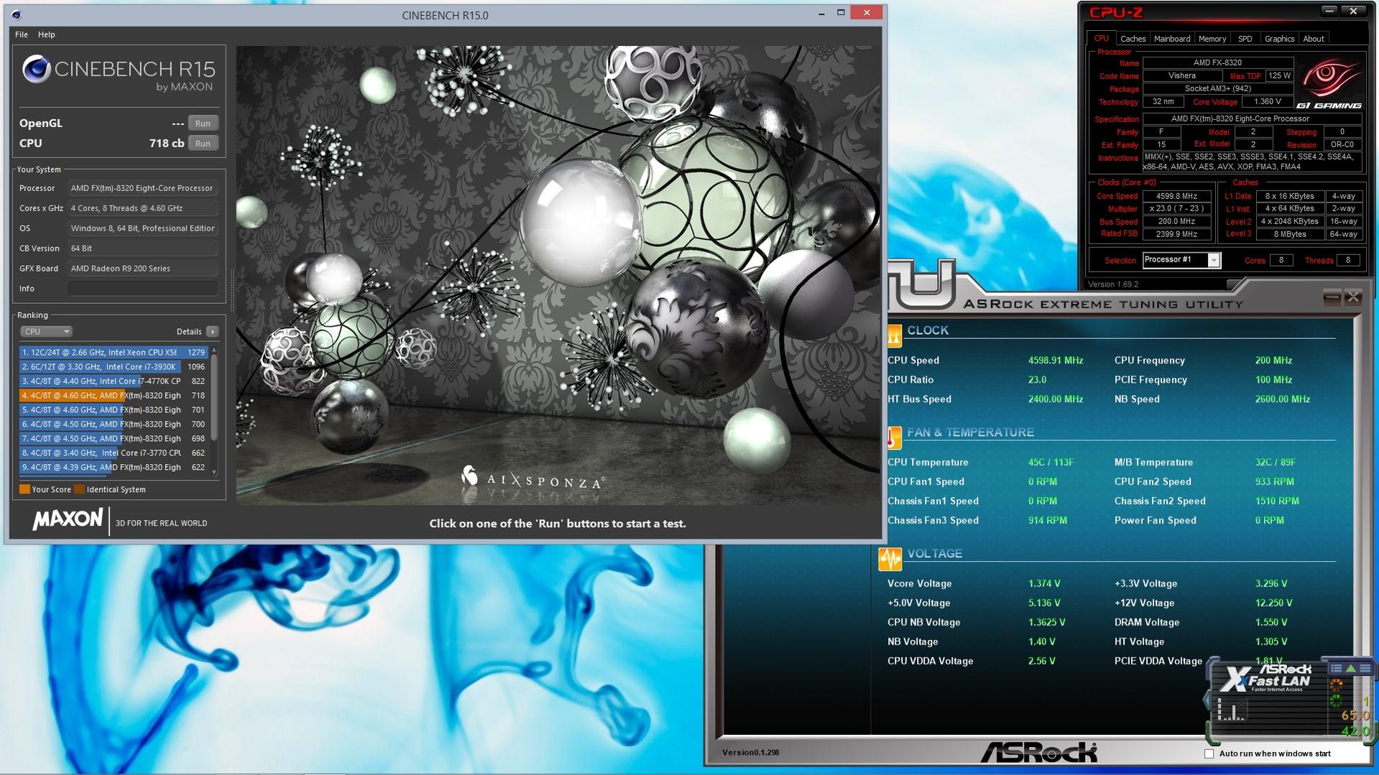1379x775 pixels.
Task: Click the ASRock XFast LAN logo
Action: tap(1268, 677)
